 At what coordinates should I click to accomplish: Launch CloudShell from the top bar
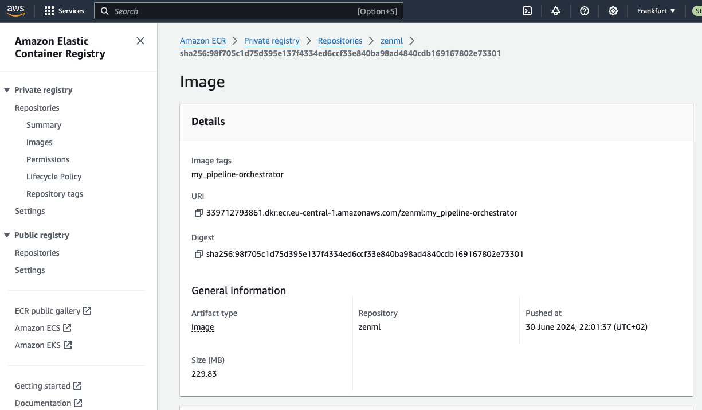coord(527,10)
